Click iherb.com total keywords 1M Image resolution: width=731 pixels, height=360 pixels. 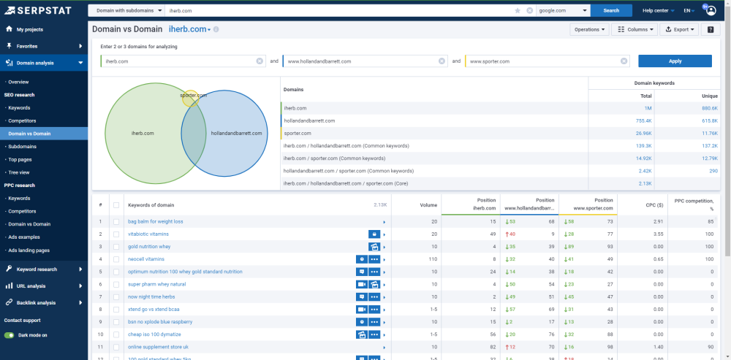[648, 108]
